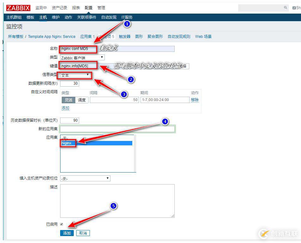Go to 模板 submenu
Image resolution: width=301 pixels, height=243 pixels.
pyautogui.click(x=30, y=17)
